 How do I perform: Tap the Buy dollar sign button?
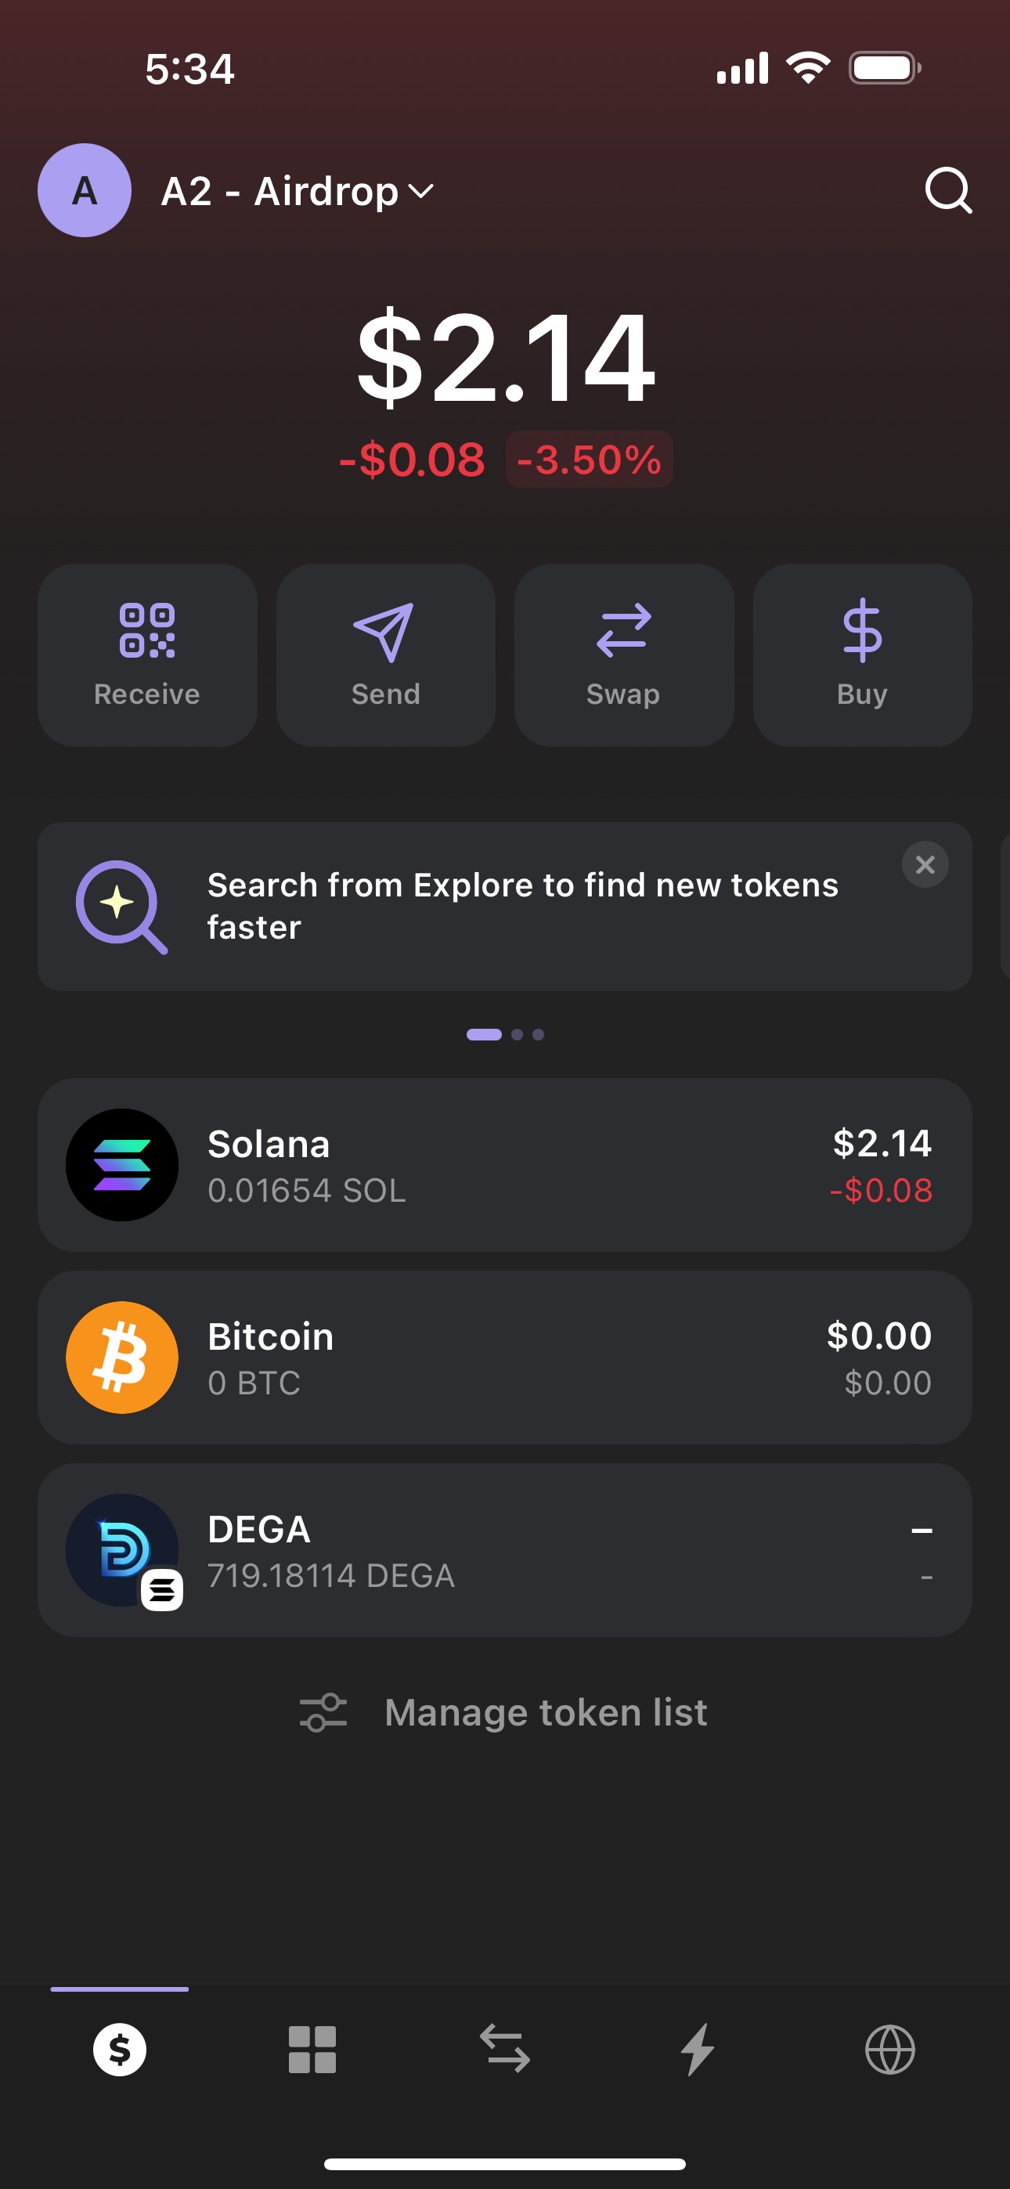click(x=861, y=655)
